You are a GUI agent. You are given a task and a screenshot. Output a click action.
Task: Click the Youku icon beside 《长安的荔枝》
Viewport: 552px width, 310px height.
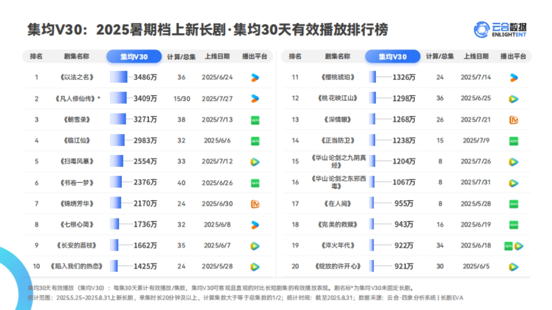coord(255,245)
